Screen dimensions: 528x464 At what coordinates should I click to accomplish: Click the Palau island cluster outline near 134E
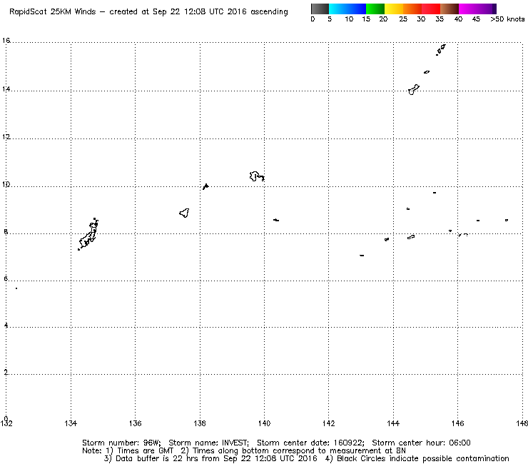88,234
